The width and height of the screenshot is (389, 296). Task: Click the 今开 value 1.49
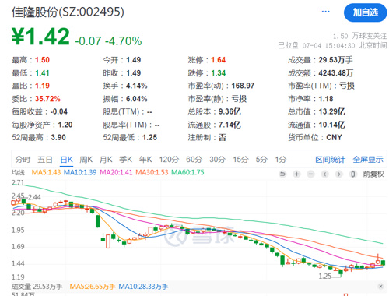click(x=134, y=60)
